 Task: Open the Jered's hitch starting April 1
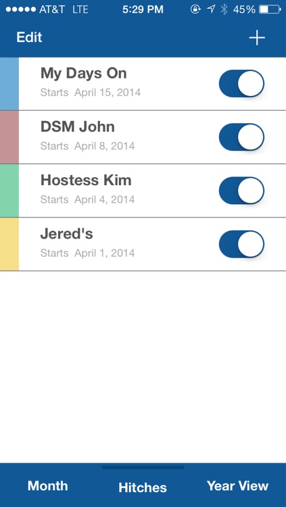143,244
